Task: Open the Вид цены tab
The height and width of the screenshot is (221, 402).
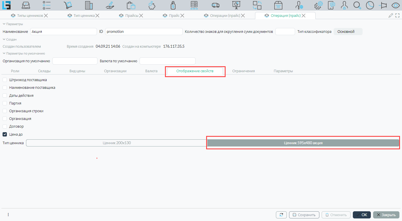Action: tap(77, 71)
